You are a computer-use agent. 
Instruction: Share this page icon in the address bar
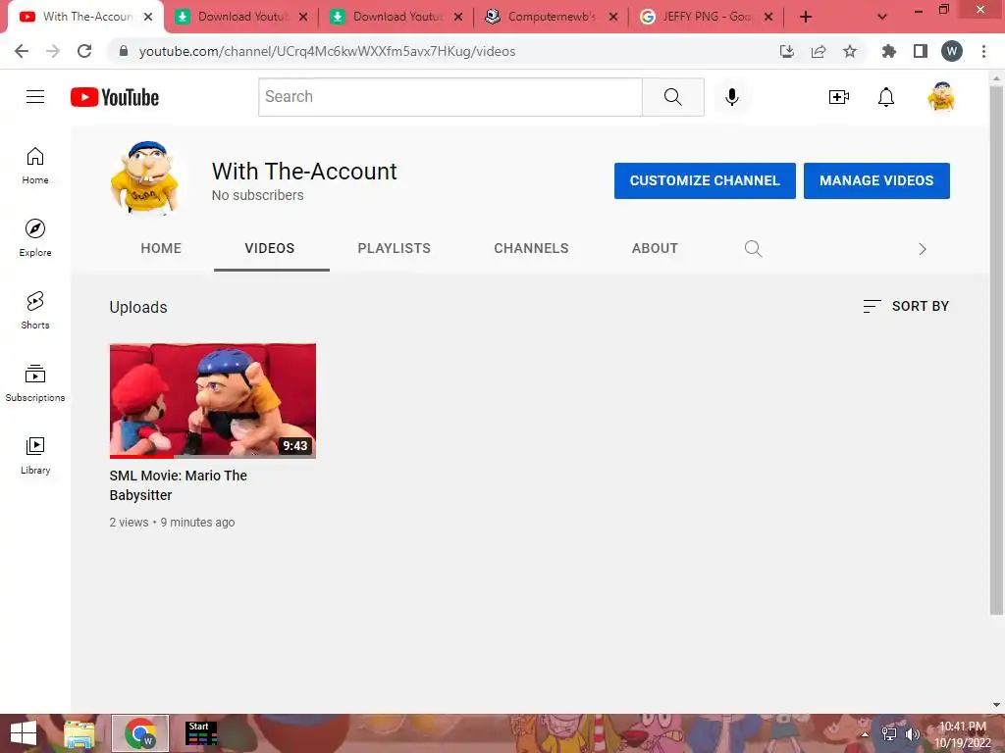(x=819, y=51)
